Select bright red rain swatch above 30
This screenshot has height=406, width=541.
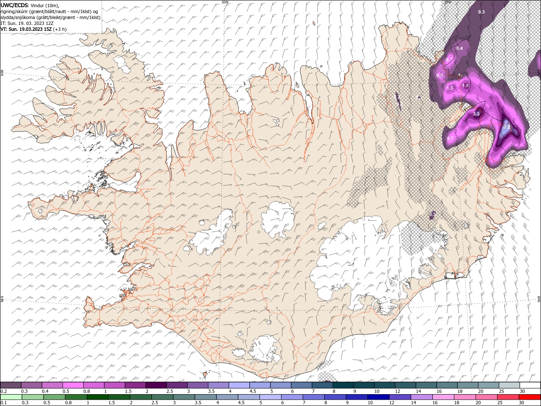tap(529, 397)
